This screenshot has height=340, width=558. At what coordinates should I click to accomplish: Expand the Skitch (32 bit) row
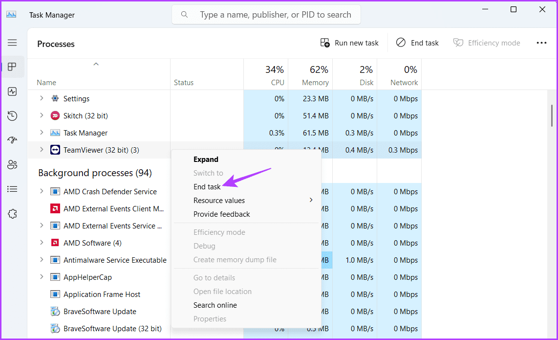click(42, 115)
